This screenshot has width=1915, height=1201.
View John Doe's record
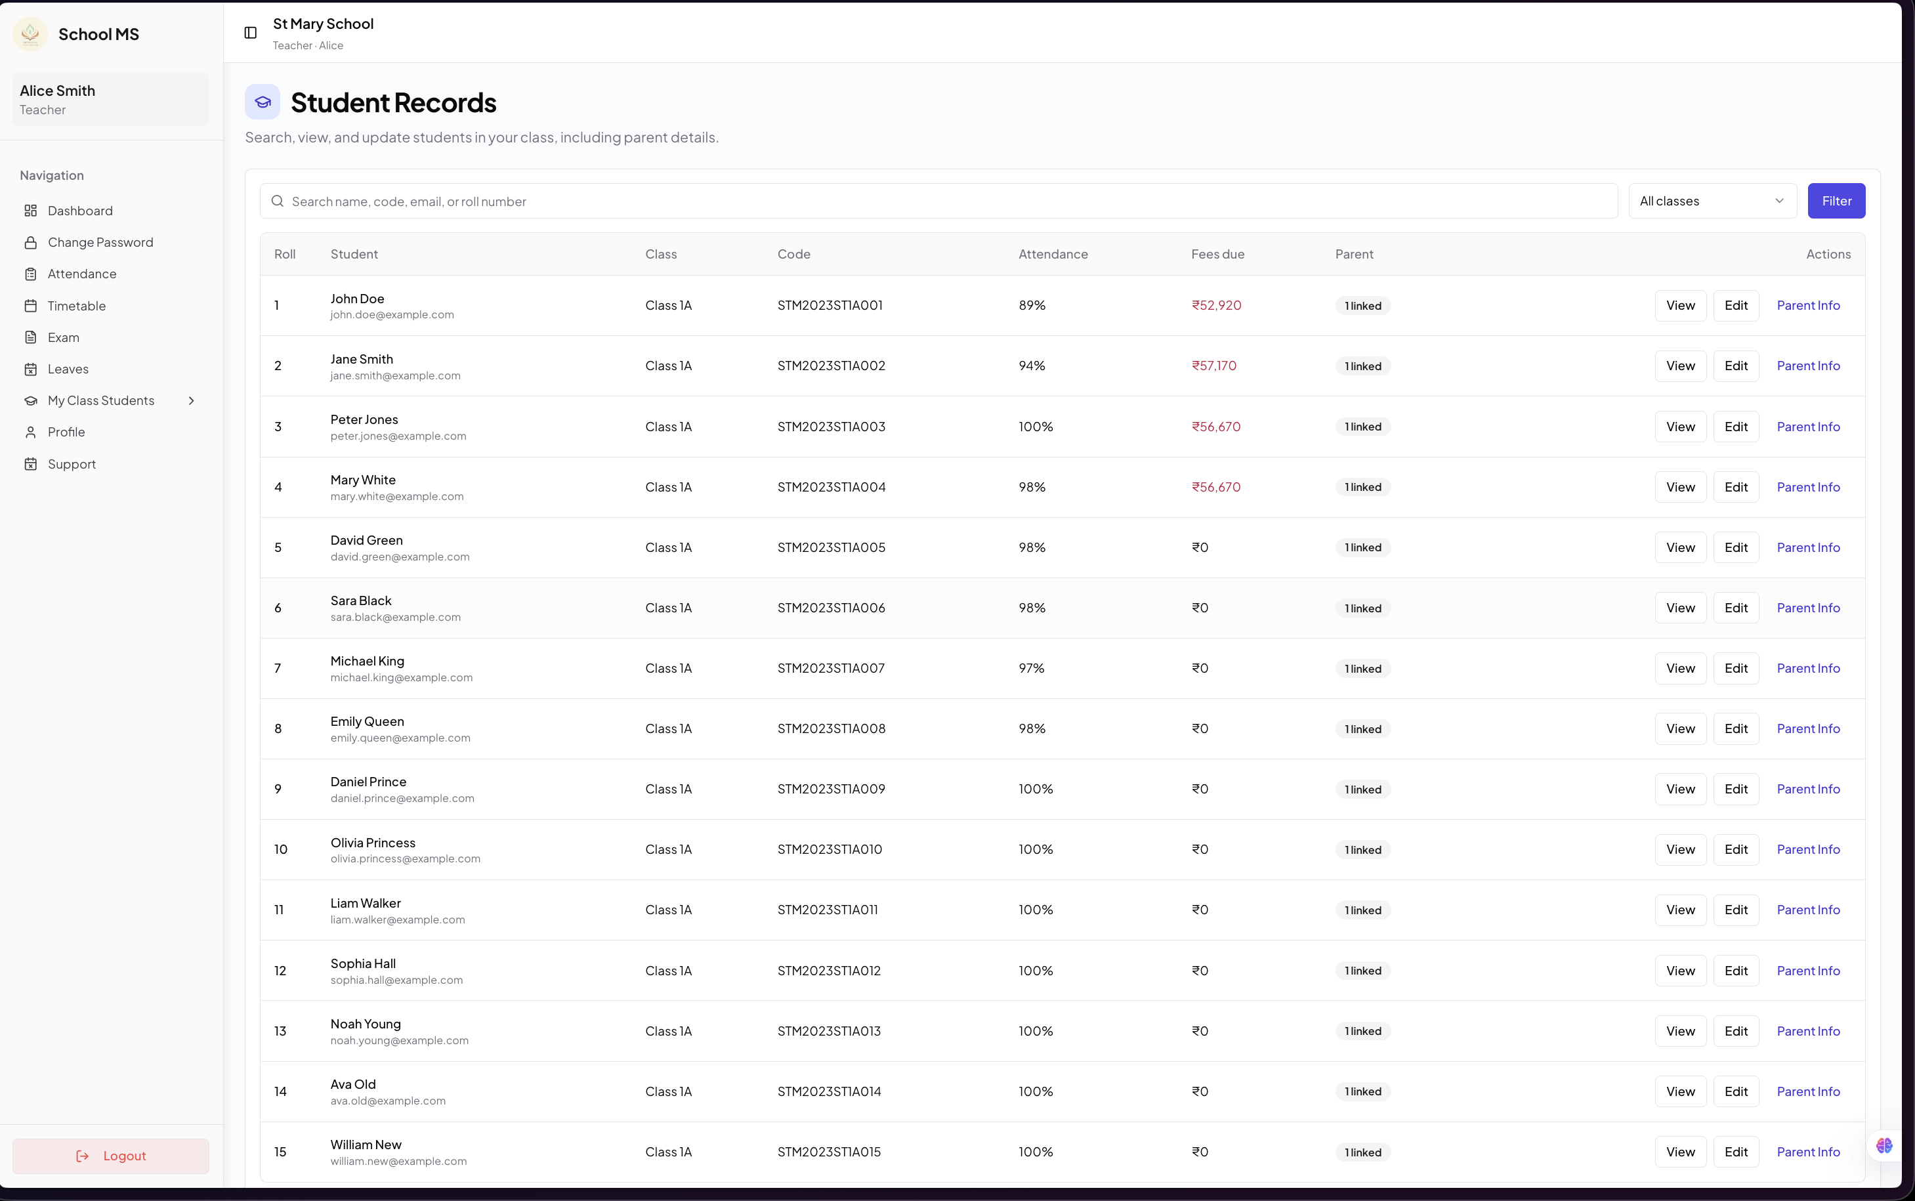pyautogui.click(x=1681, y=306)
